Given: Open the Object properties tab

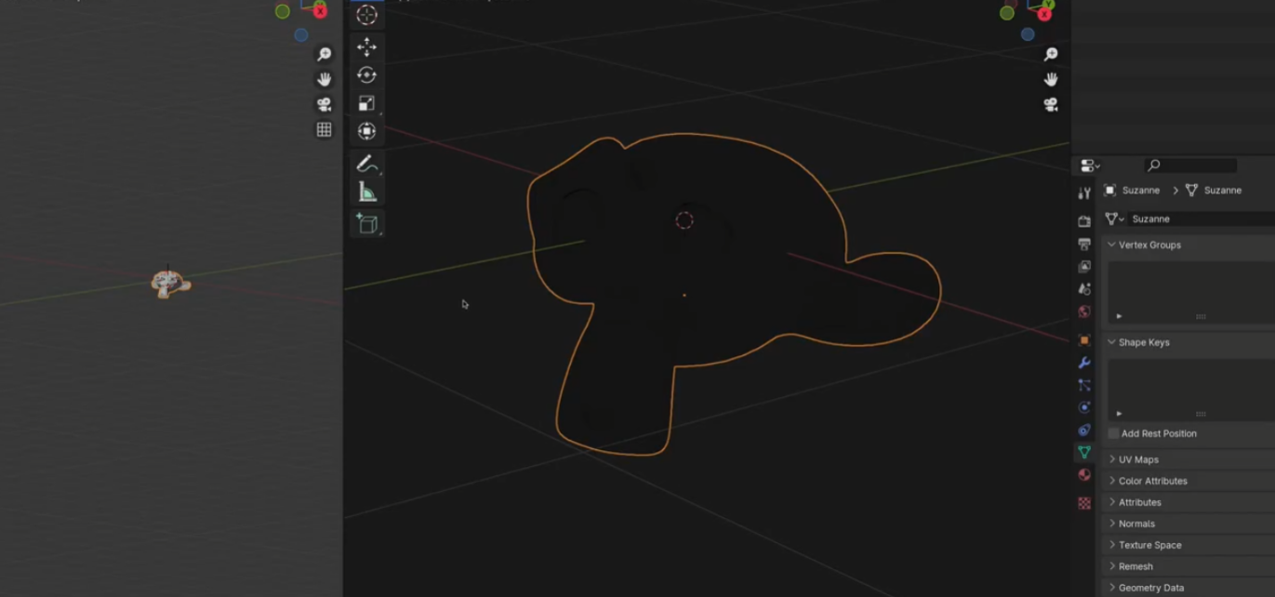Looking at the screenshot, I should (1083, 340).
